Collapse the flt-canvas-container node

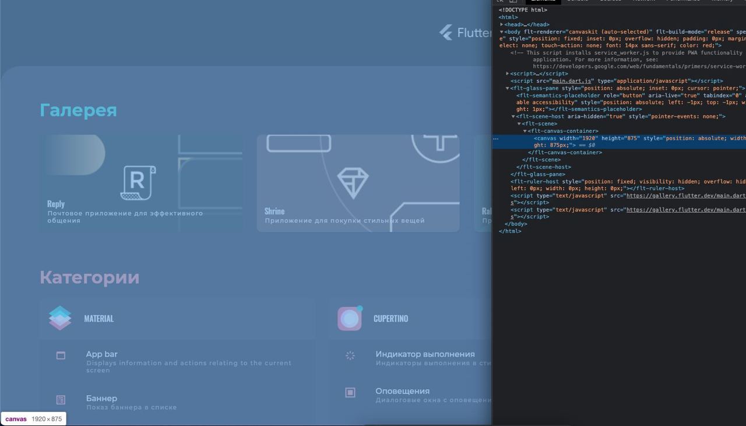525,131
